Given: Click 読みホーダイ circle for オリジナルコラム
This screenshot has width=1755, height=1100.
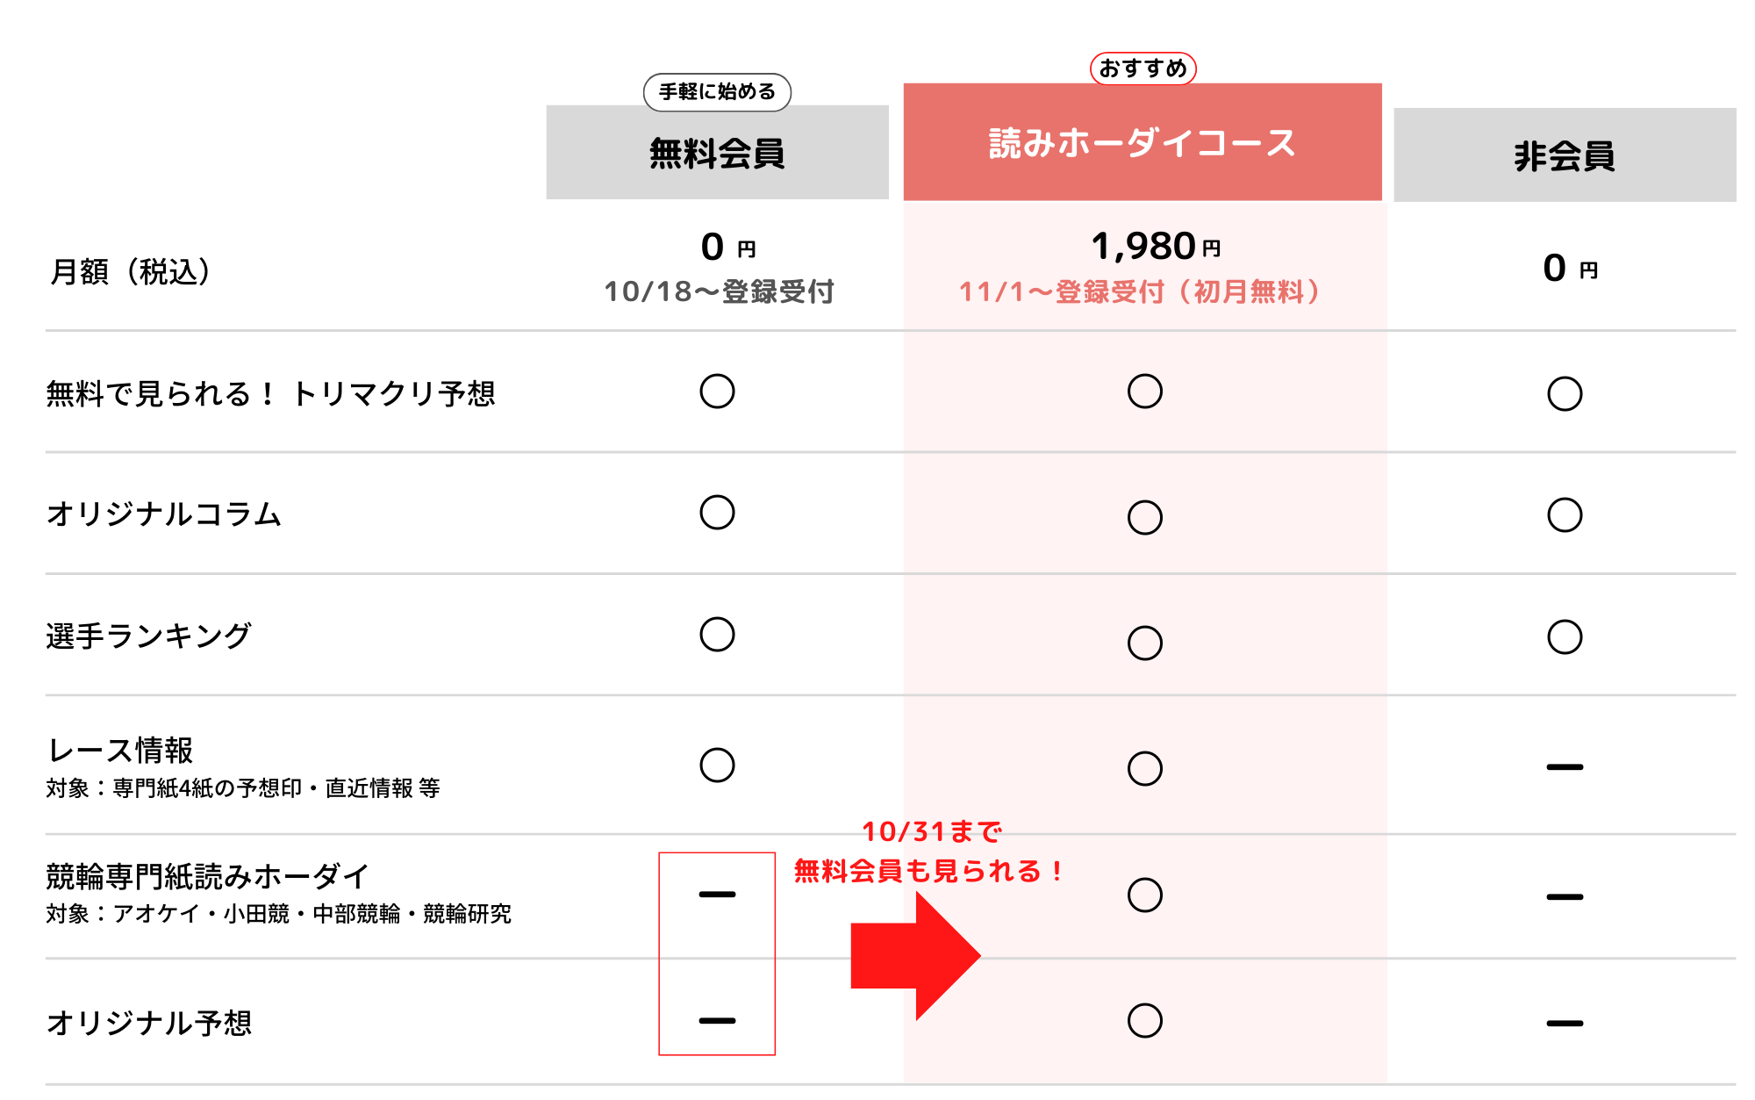Looking at the screenshot, I should [1144, 517].
